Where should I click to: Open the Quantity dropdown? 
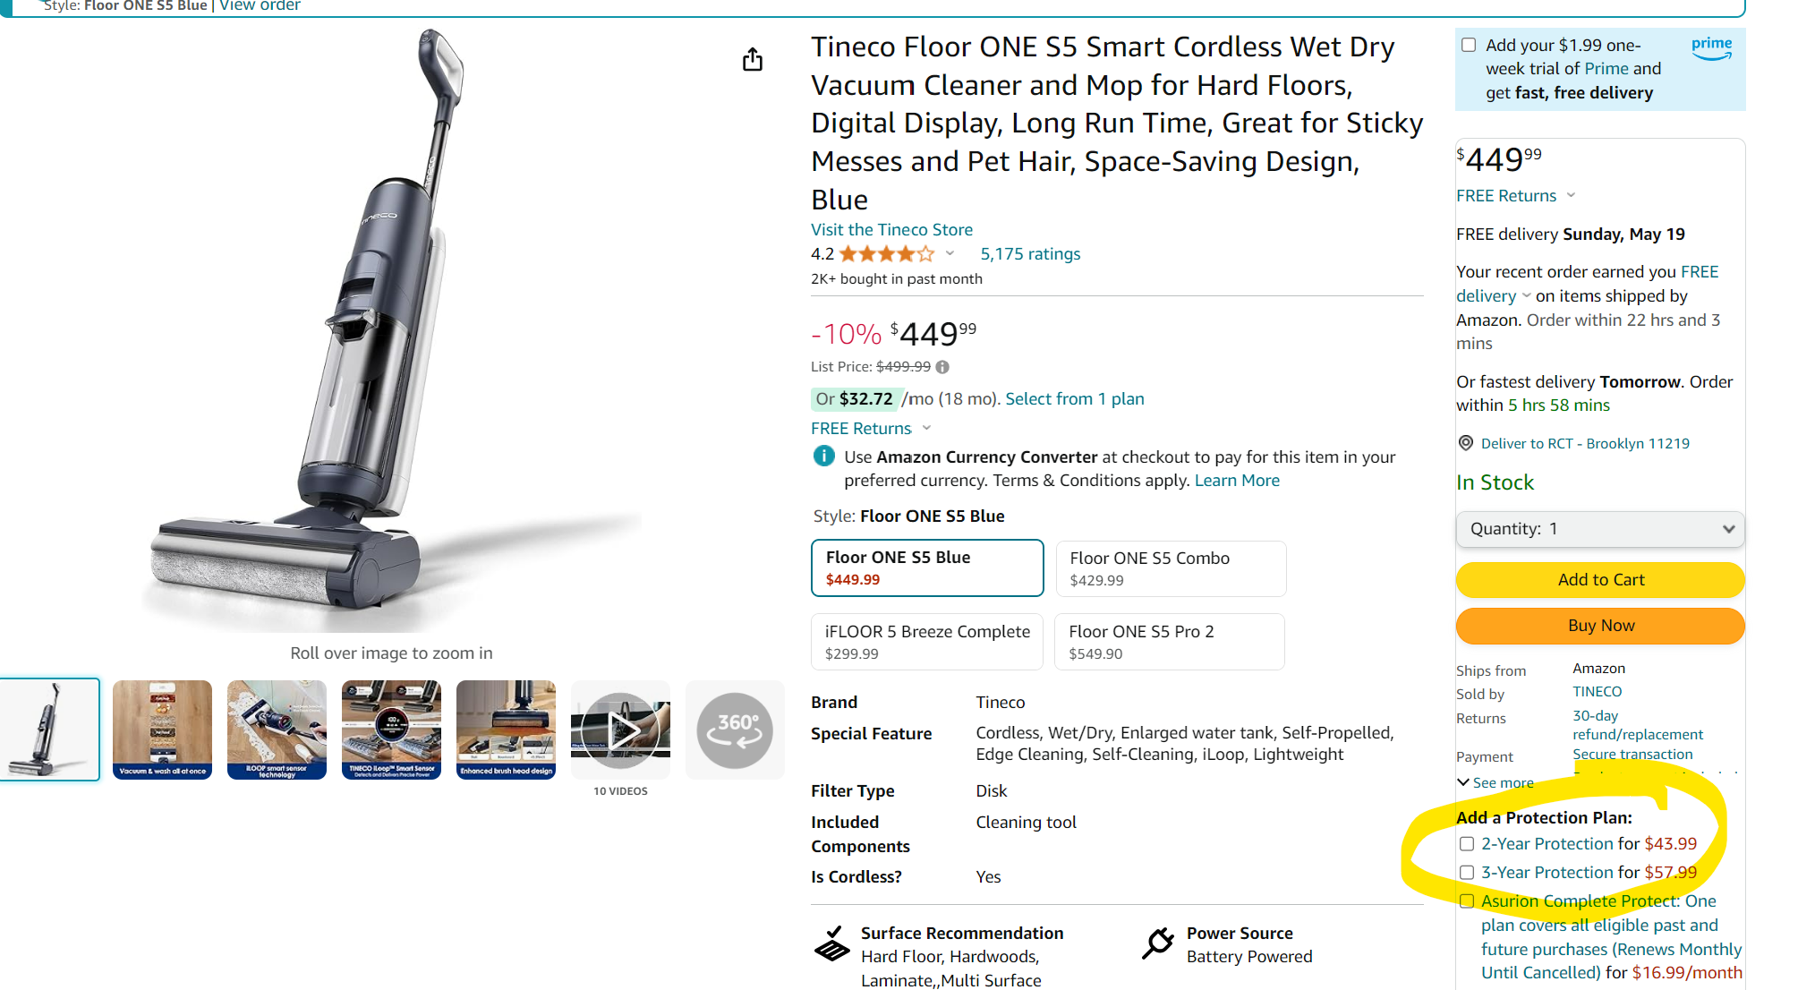pos(1600,529)
